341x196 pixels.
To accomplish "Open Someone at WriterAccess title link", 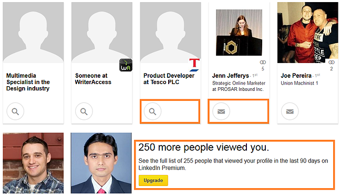I will [x=93, y=79].
